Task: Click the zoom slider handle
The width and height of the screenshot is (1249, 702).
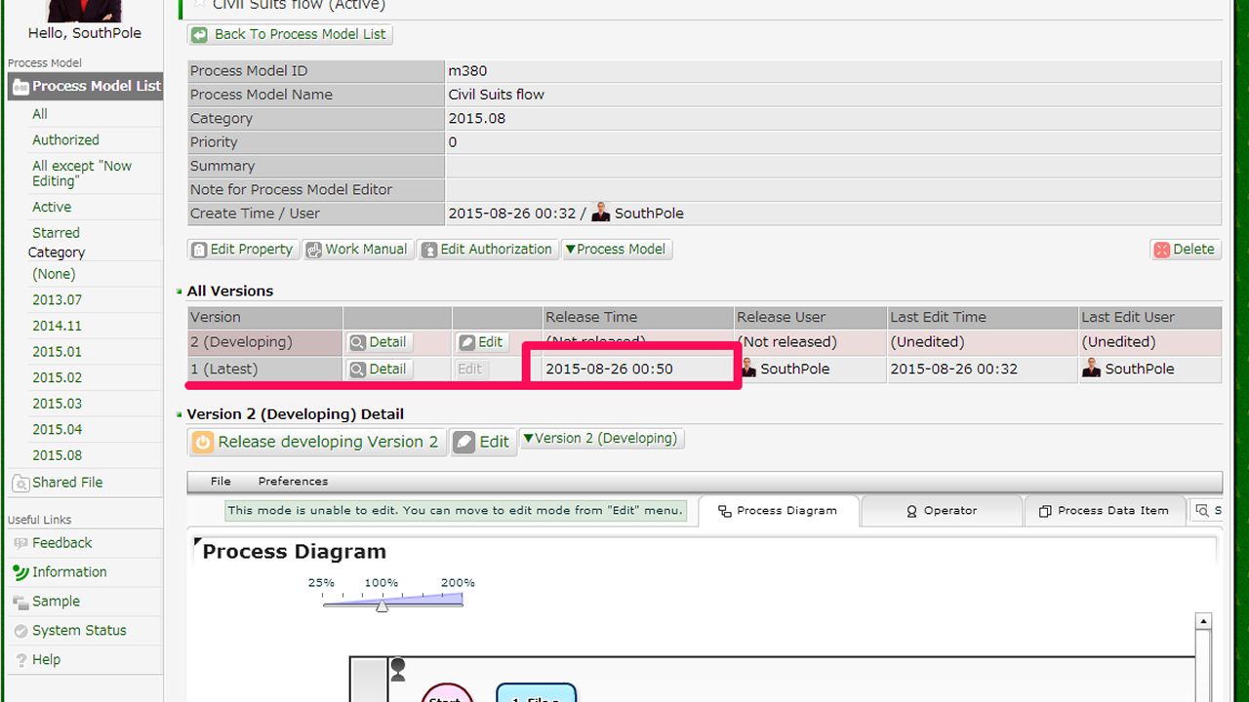Action: coord(383,605)
